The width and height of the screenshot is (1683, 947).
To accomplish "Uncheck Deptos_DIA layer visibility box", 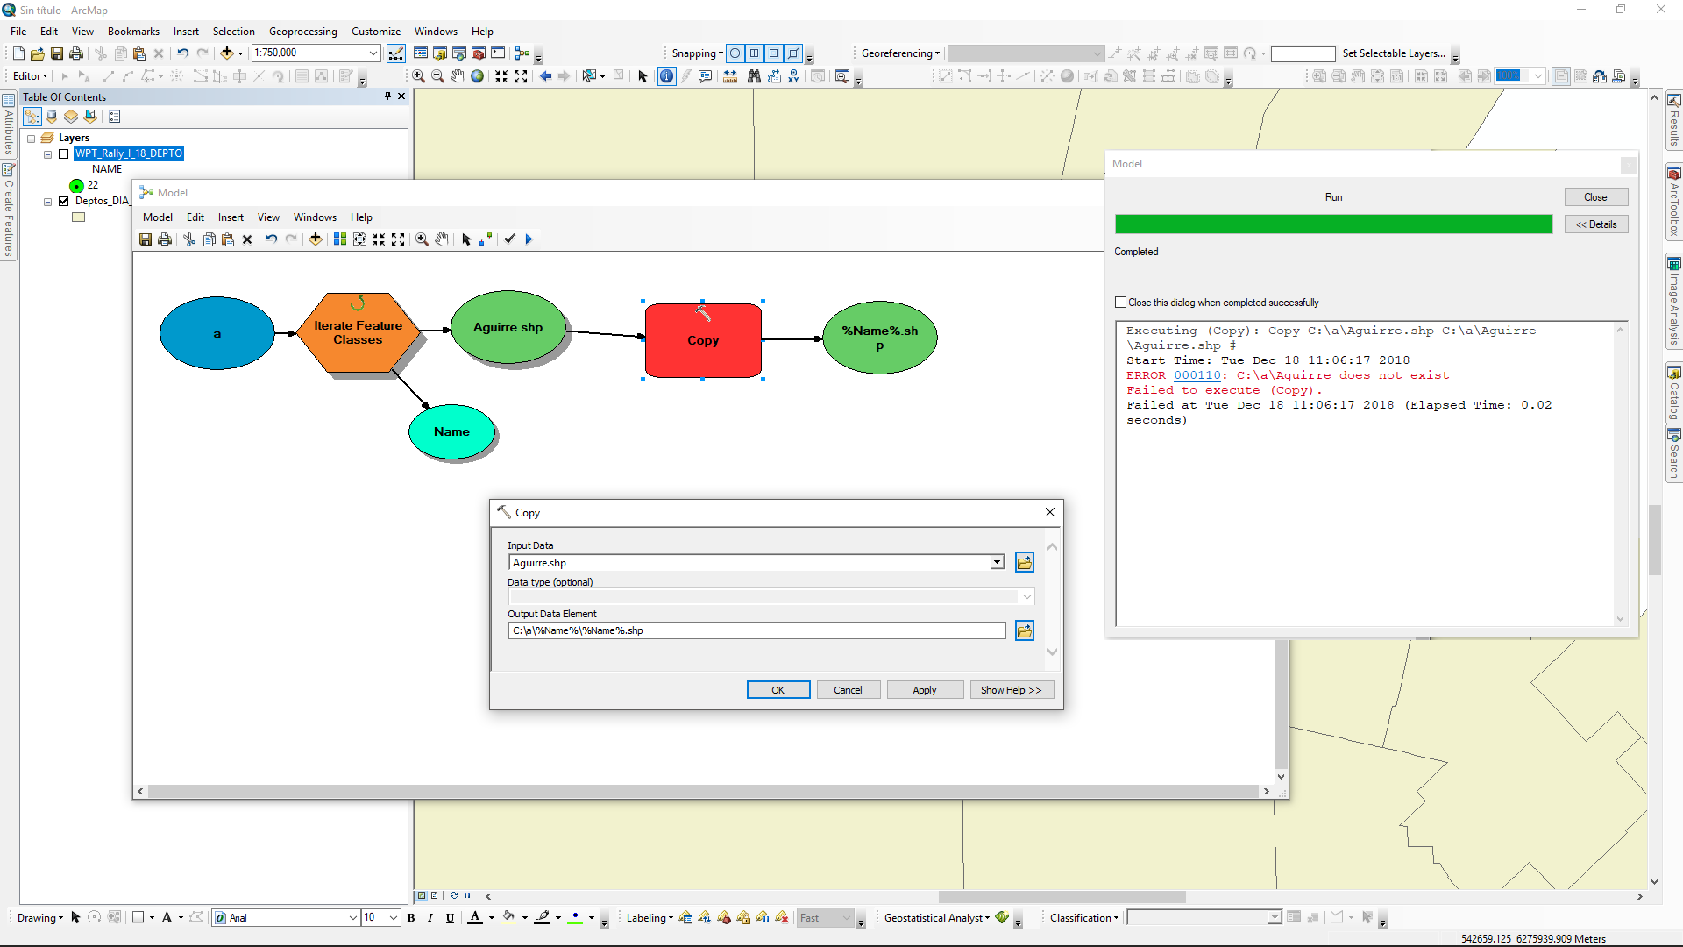I will [x=63, y=201].
